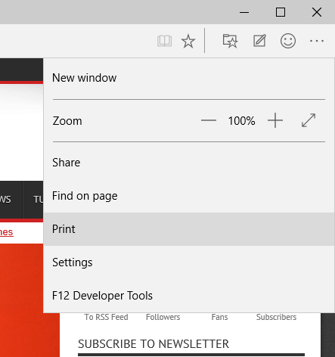The height and width of the screenshot is (357, 335).
Task: Open Settings from the menu
Action: point(189,262)
